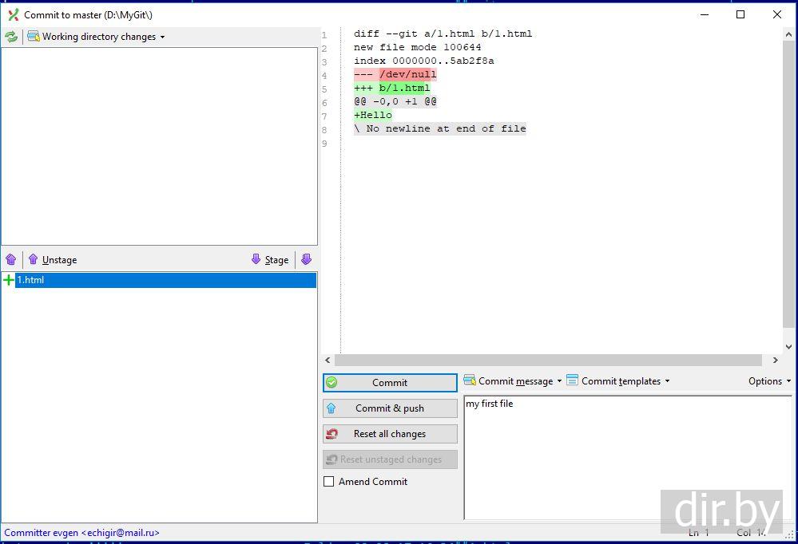Click the Commit button
The height and width of the screenshot is (544, 798).
(390, 383)
